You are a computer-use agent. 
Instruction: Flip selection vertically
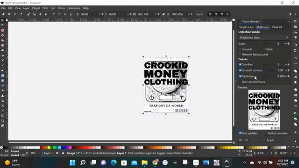[46, 14]
